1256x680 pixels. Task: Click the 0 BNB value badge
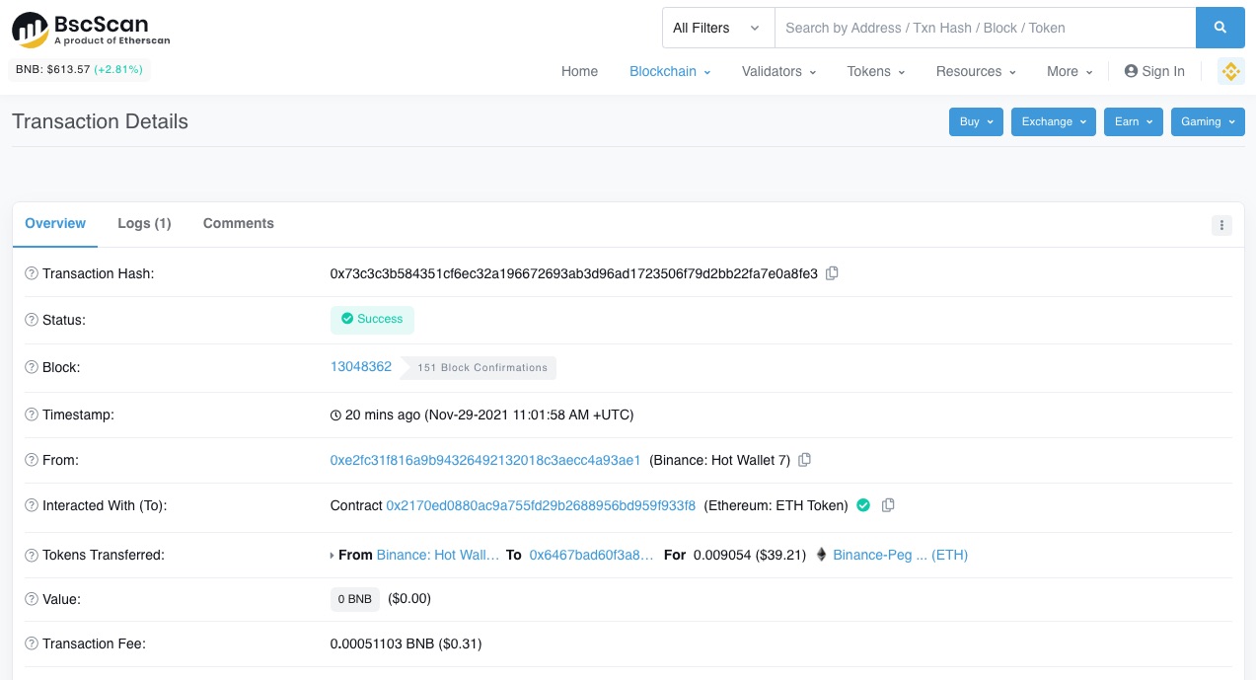(x=355, y=599)
